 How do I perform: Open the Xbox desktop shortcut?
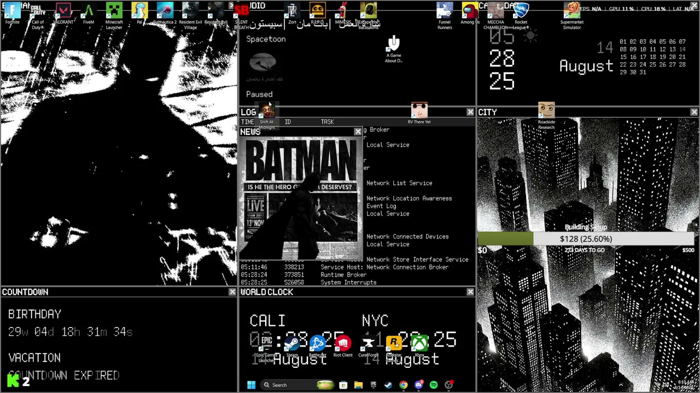click(419, 347)
